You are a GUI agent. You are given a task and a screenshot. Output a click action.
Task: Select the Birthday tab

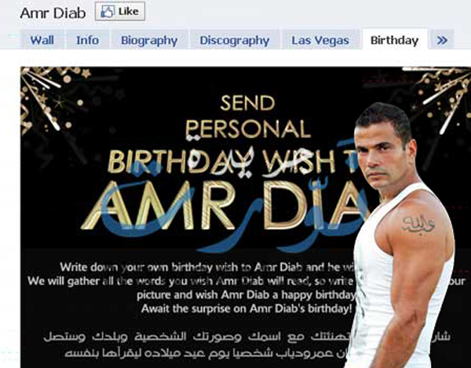[394, 39]
